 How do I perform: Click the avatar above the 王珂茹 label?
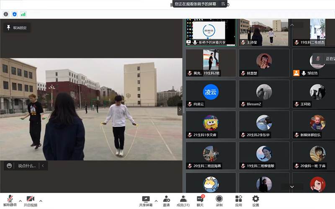tap(318, 92)
